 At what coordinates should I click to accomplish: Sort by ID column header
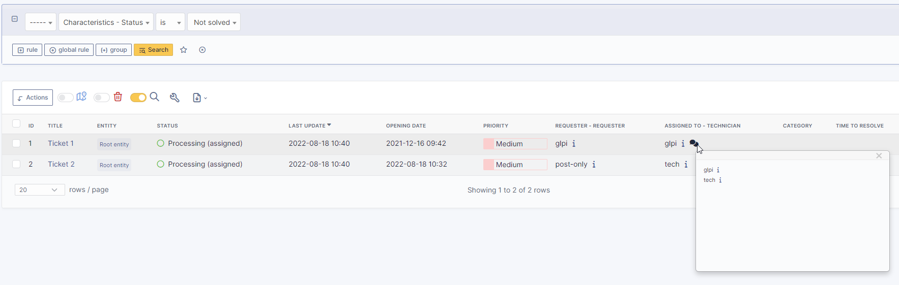coord(31,125)
